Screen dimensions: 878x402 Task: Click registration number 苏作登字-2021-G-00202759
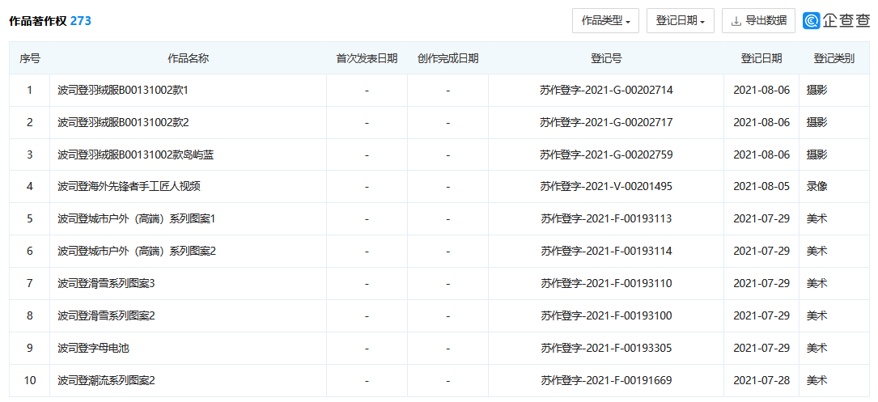[x=606, y=154]
